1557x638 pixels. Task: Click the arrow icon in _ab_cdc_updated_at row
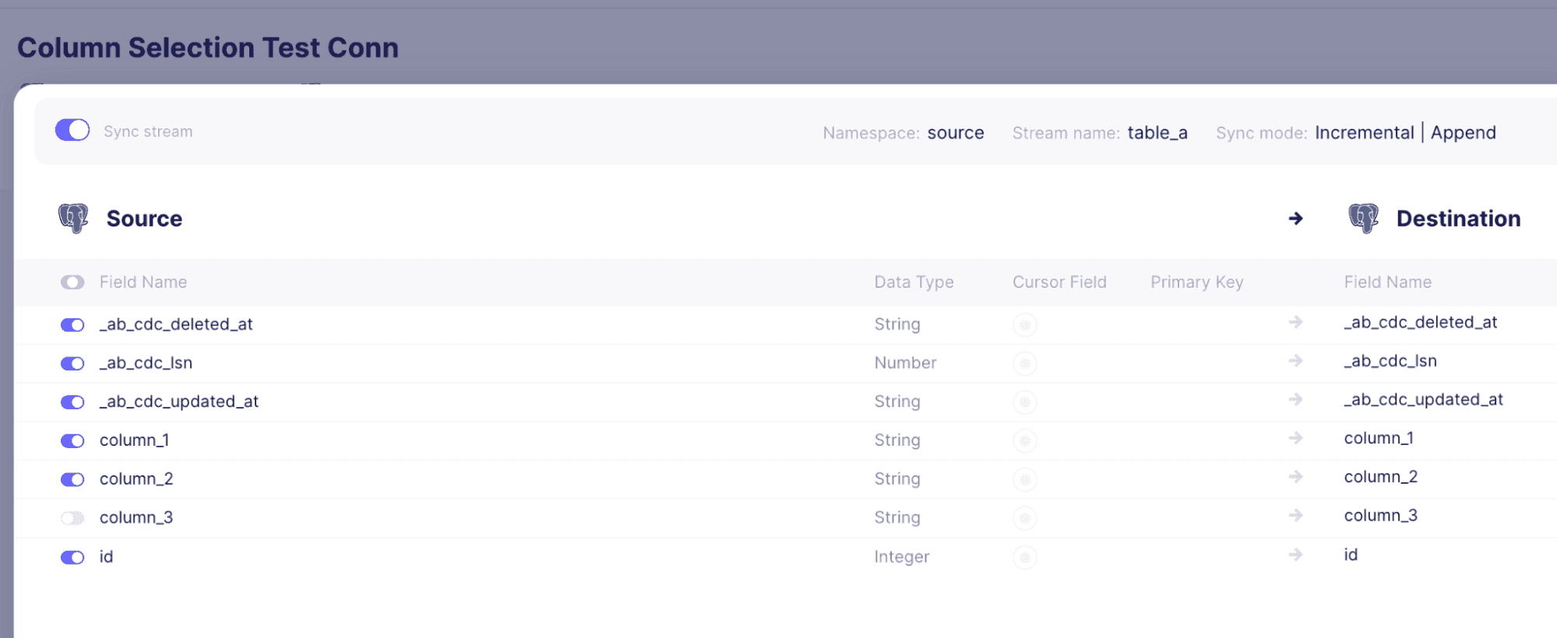[x=1296, y=399]
